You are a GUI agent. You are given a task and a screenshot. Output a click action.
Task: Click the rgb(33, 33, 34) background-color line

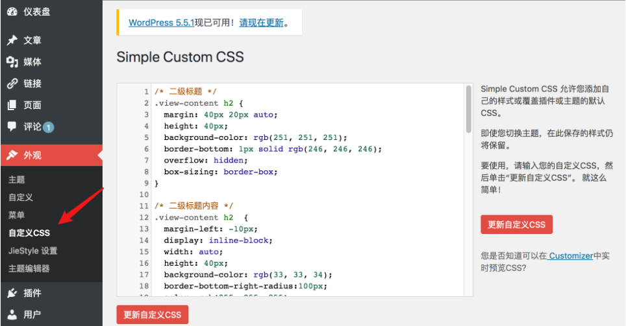pyautogui.click(x=248, y=275)
